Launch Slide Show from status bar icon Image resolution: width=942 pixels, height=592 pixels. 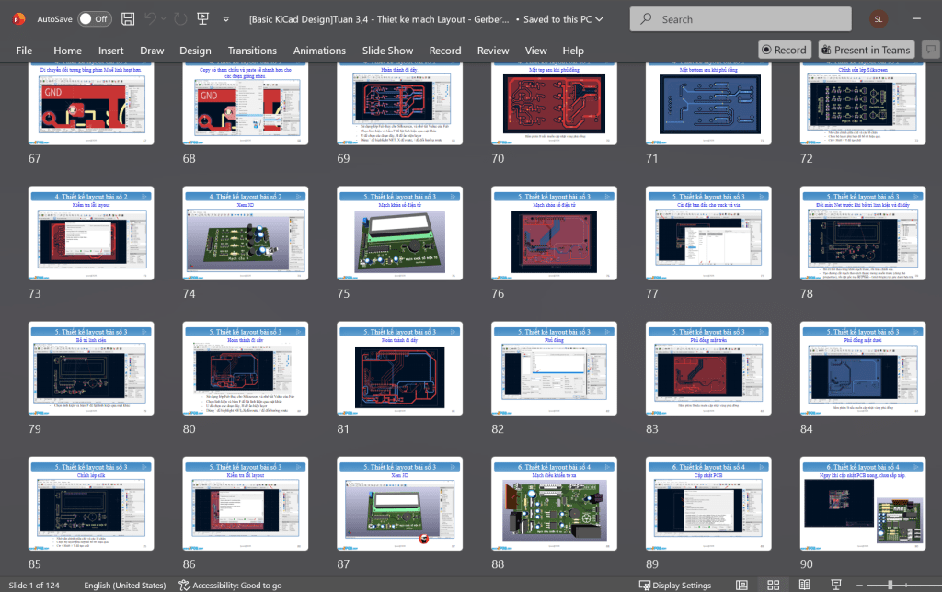point(835,586)
